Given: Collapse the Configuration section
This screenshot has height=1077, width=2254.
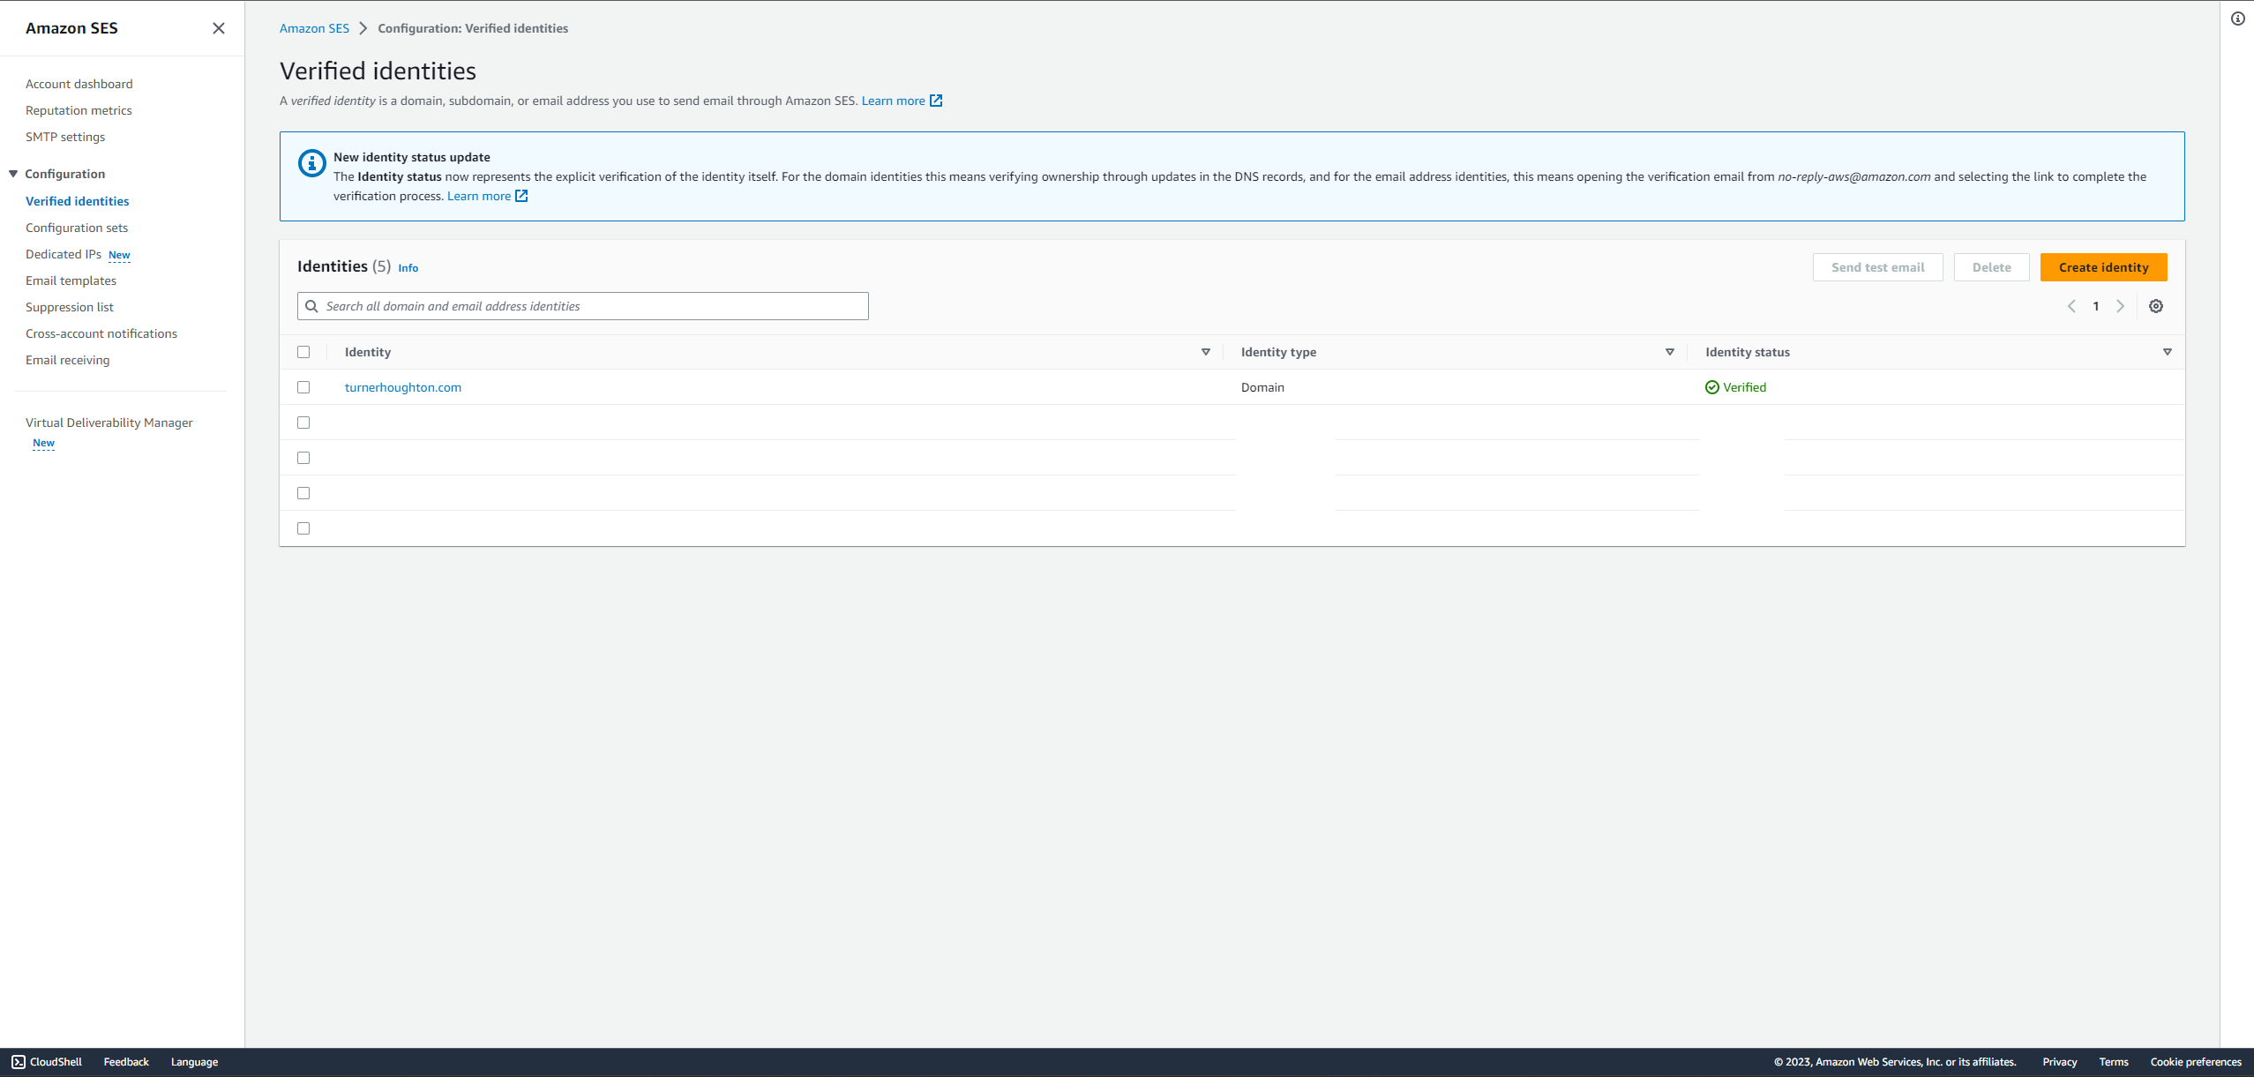Looking at the screenshot, I should [x=13, y=174].
